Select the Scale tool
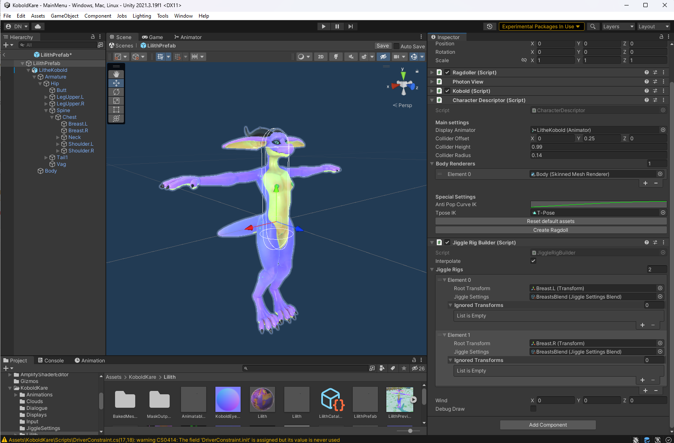This screenshot has height=443, width=674. click(116, 101)
